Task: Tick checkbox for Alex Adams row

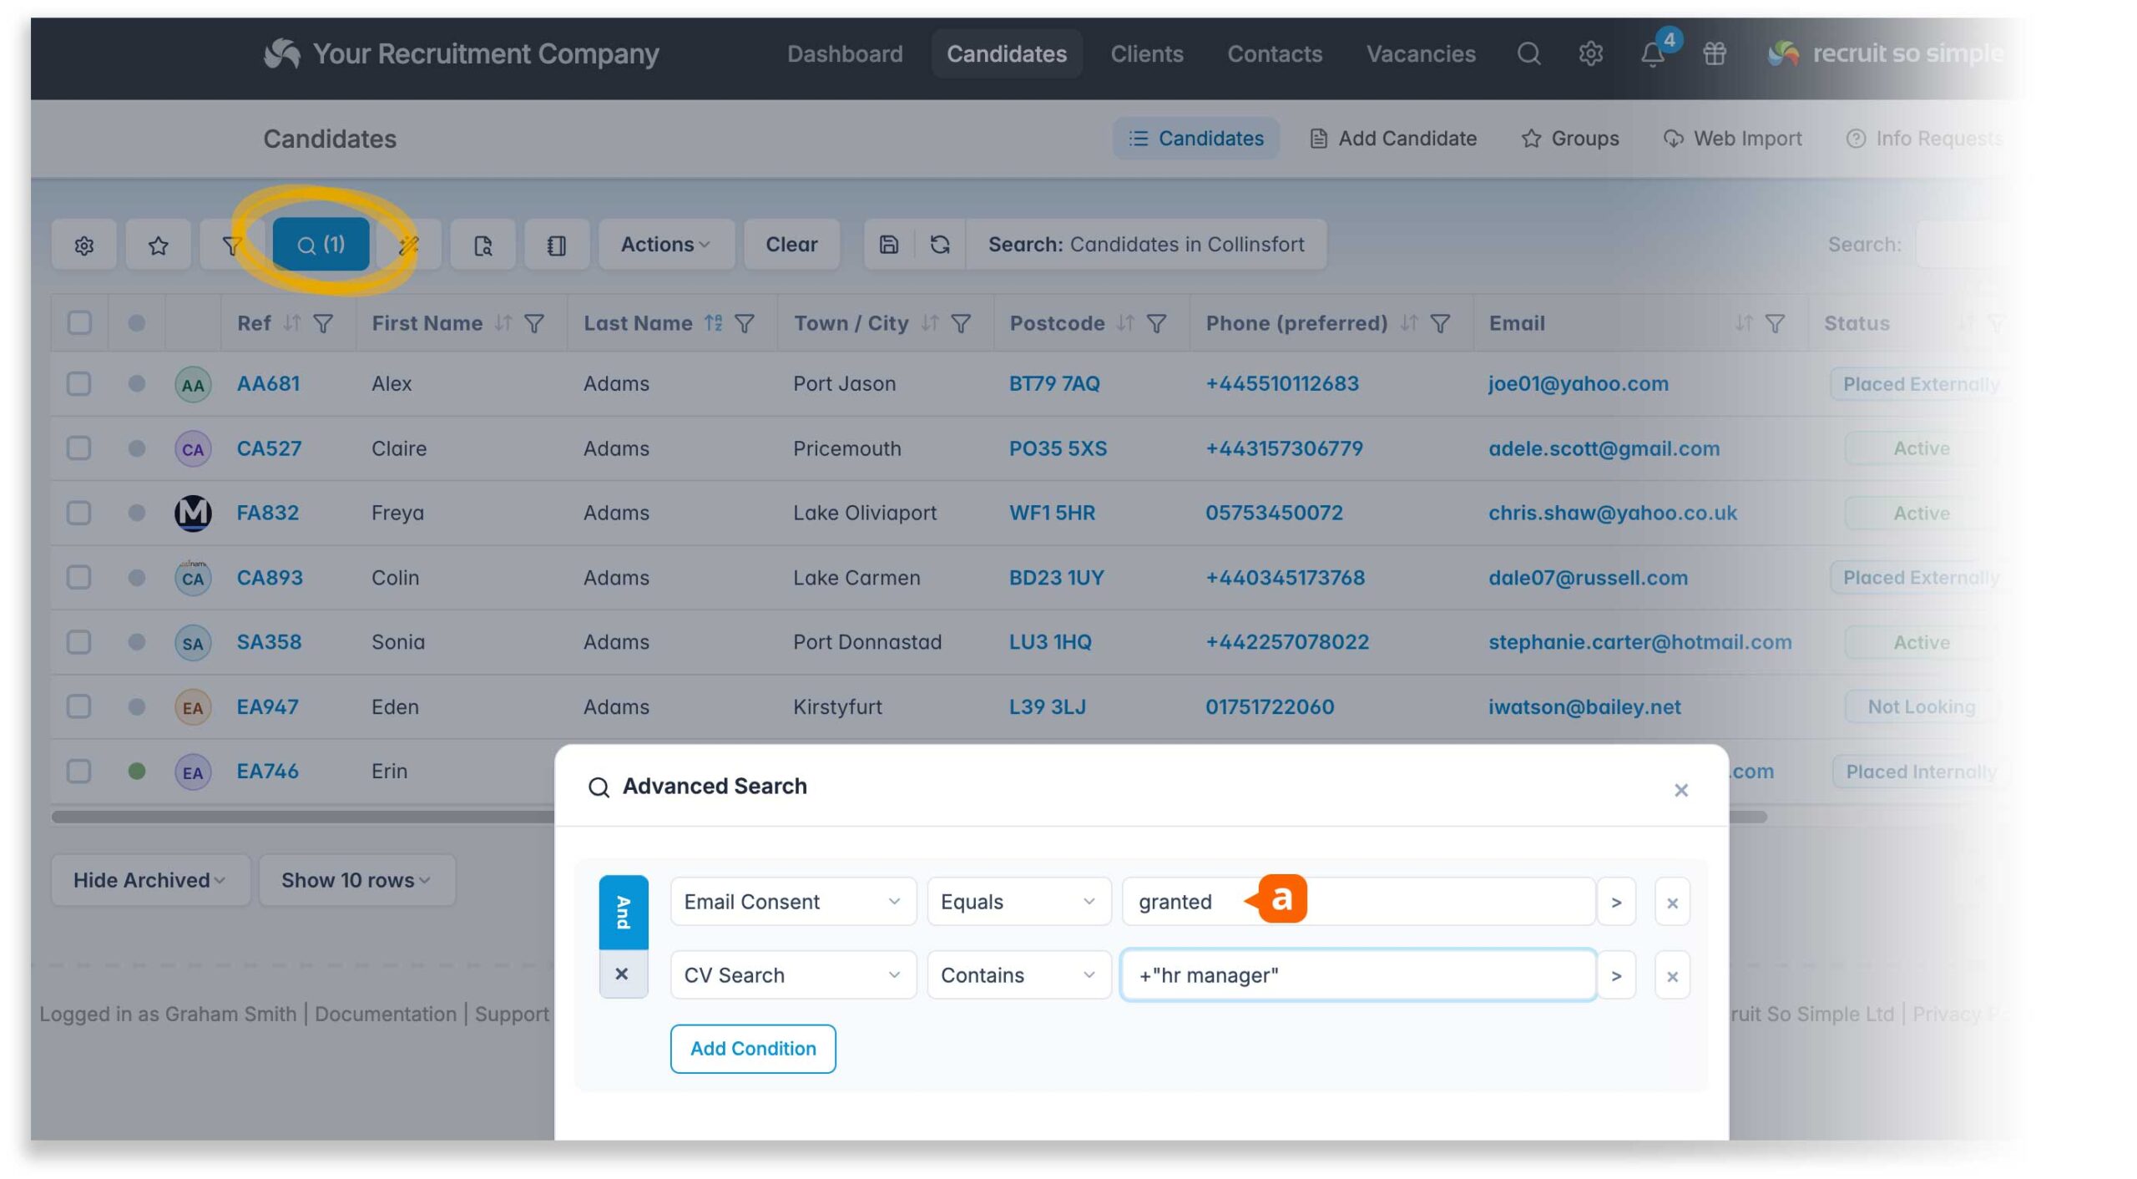Action: (79, 384)
